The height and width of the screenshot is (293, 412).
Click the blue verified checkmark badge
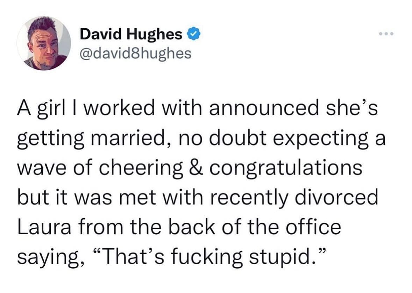193,34
